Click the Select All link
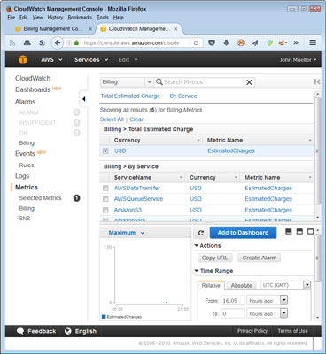The image size is (326, 354). click(112, 119)
